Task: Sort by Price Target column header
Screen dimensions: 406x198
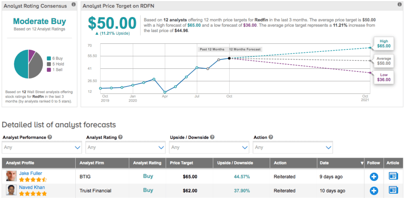Action: click(181, 163)
